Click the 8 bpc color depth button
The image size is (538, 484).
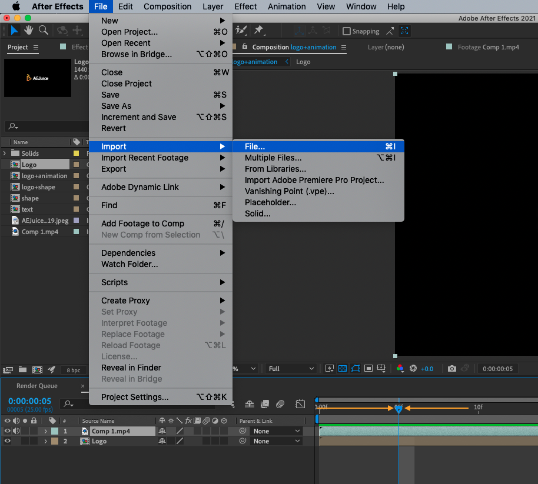coord(74,370)
